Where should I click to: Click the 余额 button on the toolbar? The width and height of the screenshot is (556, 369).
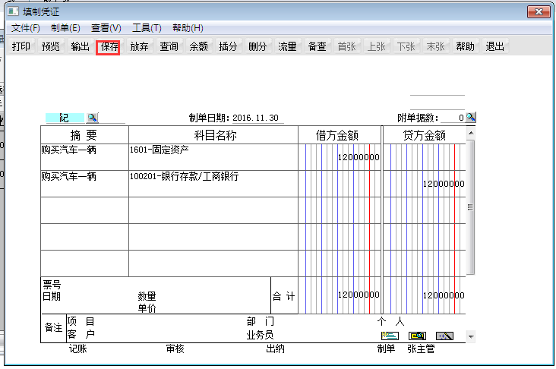click(198, 46)
